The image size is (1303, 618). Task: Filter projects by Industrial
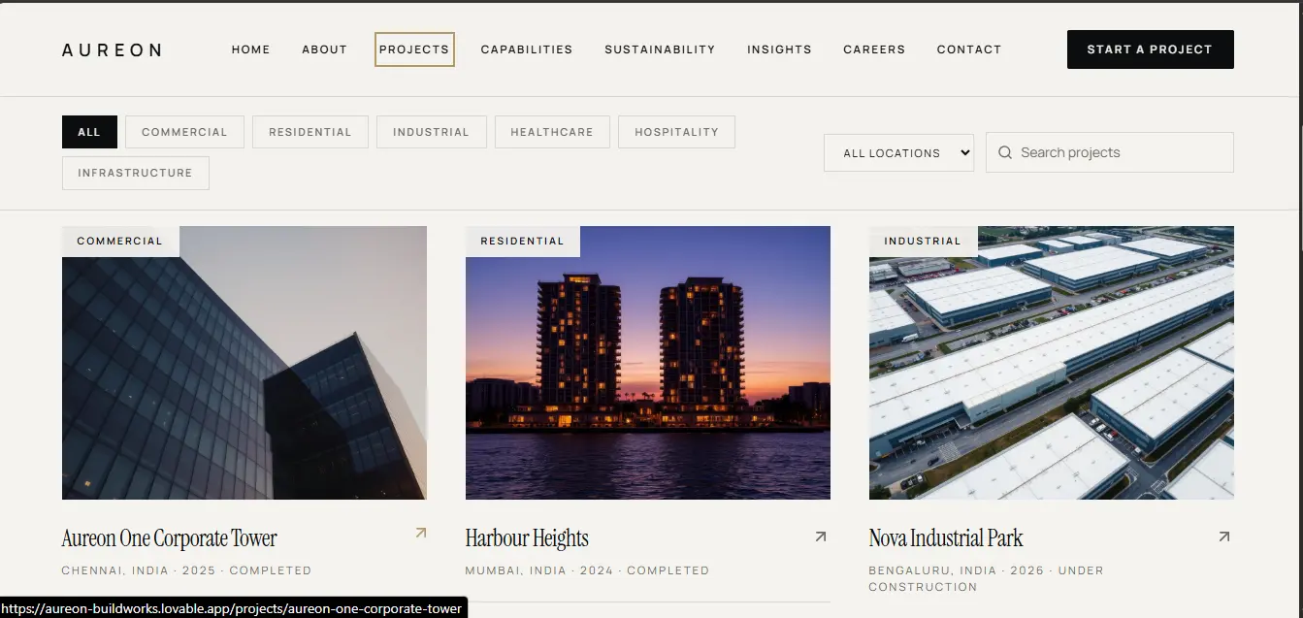point(431,132)
